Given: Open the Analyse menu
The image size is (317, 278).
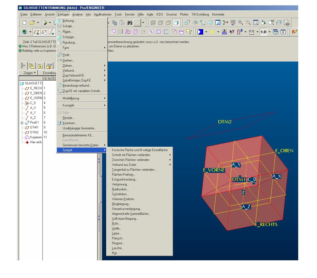Looking at the screenshot, I should [77, 14].
